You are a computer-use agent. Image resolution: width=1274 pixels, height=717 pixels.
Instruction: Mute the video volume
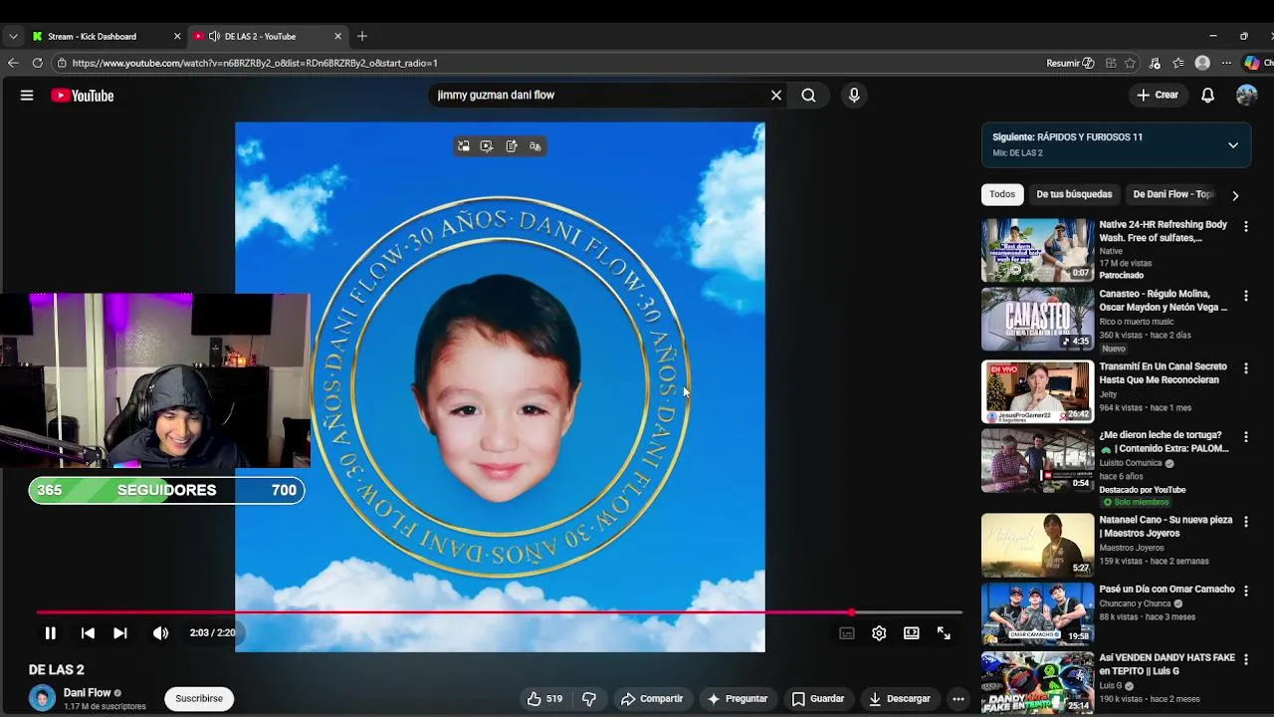[x=160, y=633]
